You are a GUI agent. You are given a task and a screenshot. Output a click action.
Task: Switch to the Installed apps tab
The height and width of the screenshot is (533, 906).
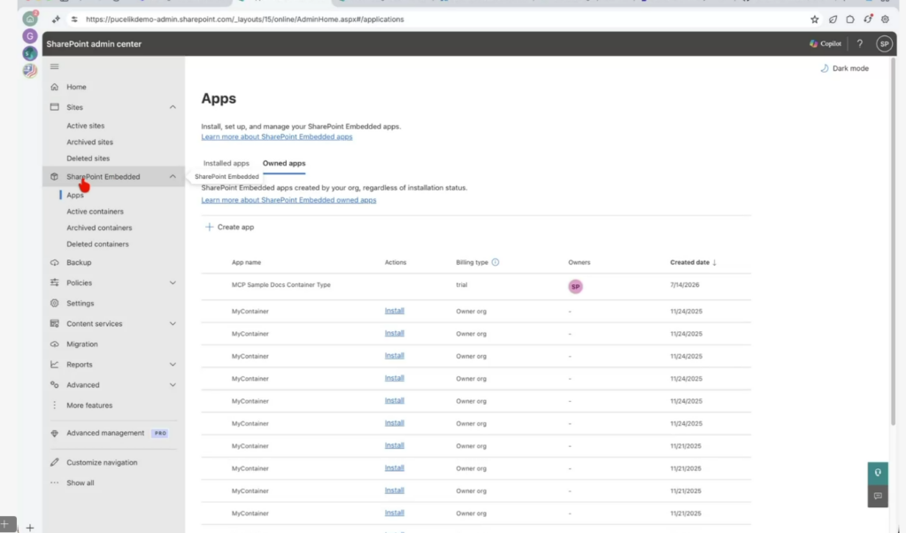tap(226, 163)
